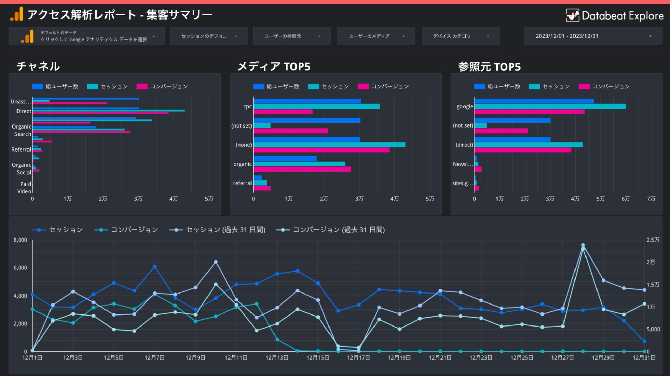
Task: Click the Direct session bar in チャネル chart
Action: click(108, 111)
